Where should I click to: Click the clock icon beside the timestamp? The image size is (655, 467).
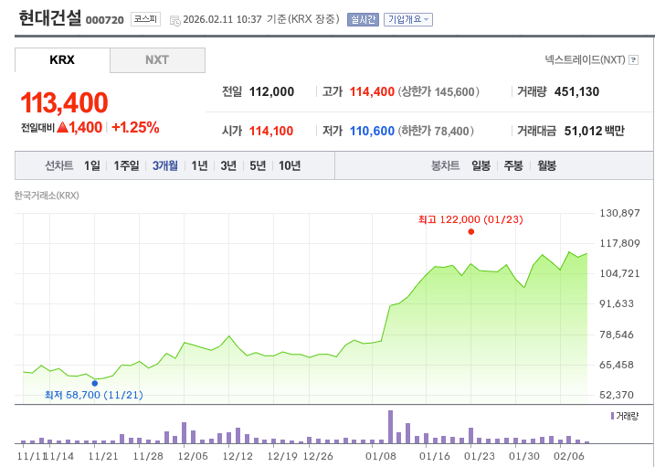click(x=174, y=20)
